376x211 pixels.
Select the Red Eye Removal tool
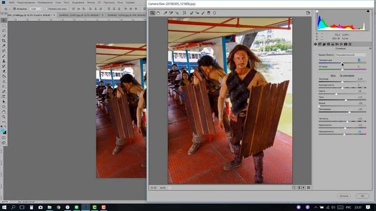pos(197,13)
